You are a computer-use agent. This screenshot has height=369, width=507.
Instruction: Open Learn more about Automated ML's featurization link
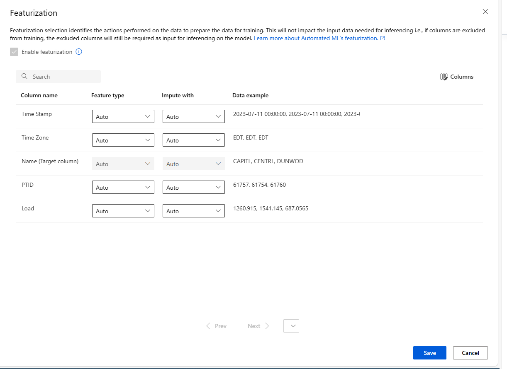[x=316, y=38]
